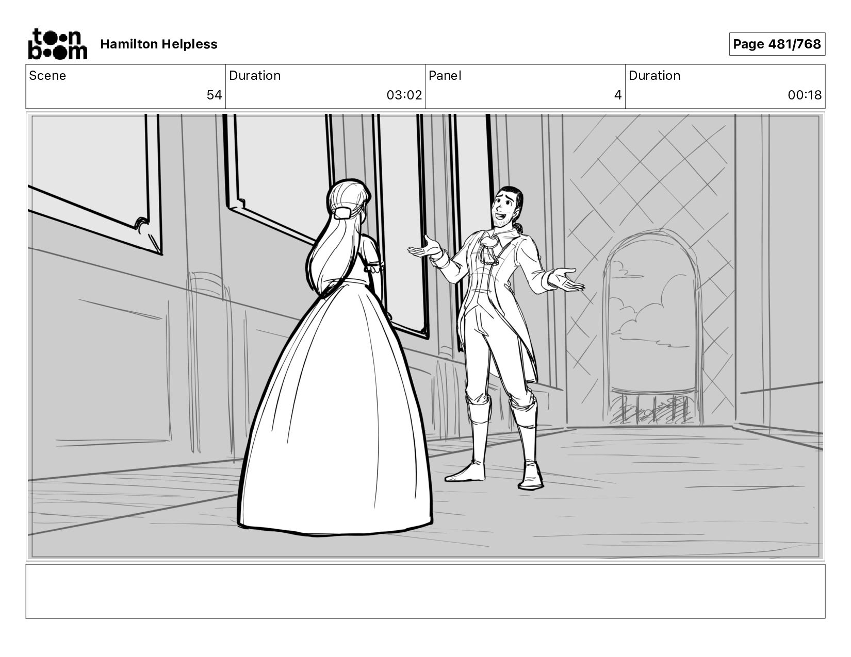Select the panel duration value "00:18"
The height and width of the screenshot is (657, 851).
click(805, 95)
